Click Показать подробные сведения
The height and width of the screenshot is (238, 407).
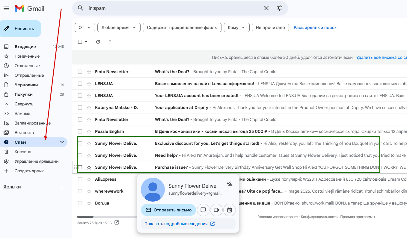(x=180, y=224)
